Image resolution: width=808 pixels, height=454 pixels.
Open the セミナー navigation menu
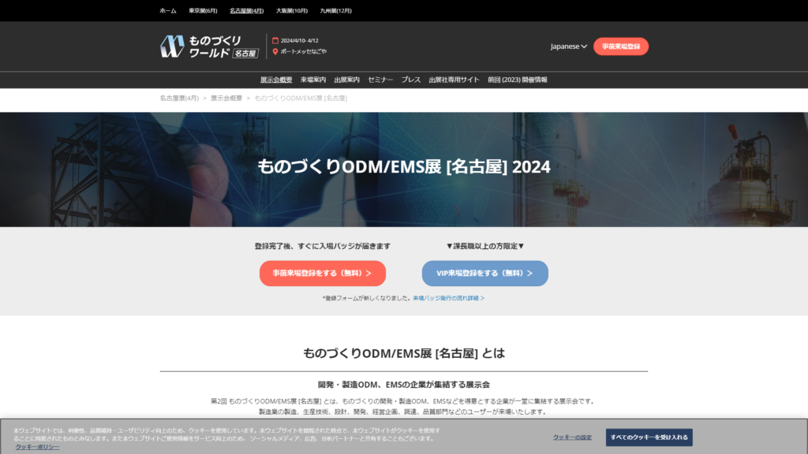coord(380,80)
